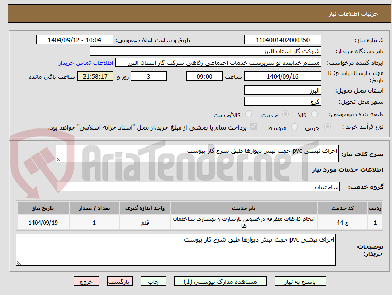Select the جزیی purchase type radio

coord(327,127)
